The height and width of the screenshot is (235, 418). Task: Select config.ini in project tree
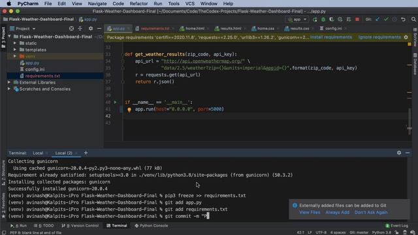(x=35, y=69)
